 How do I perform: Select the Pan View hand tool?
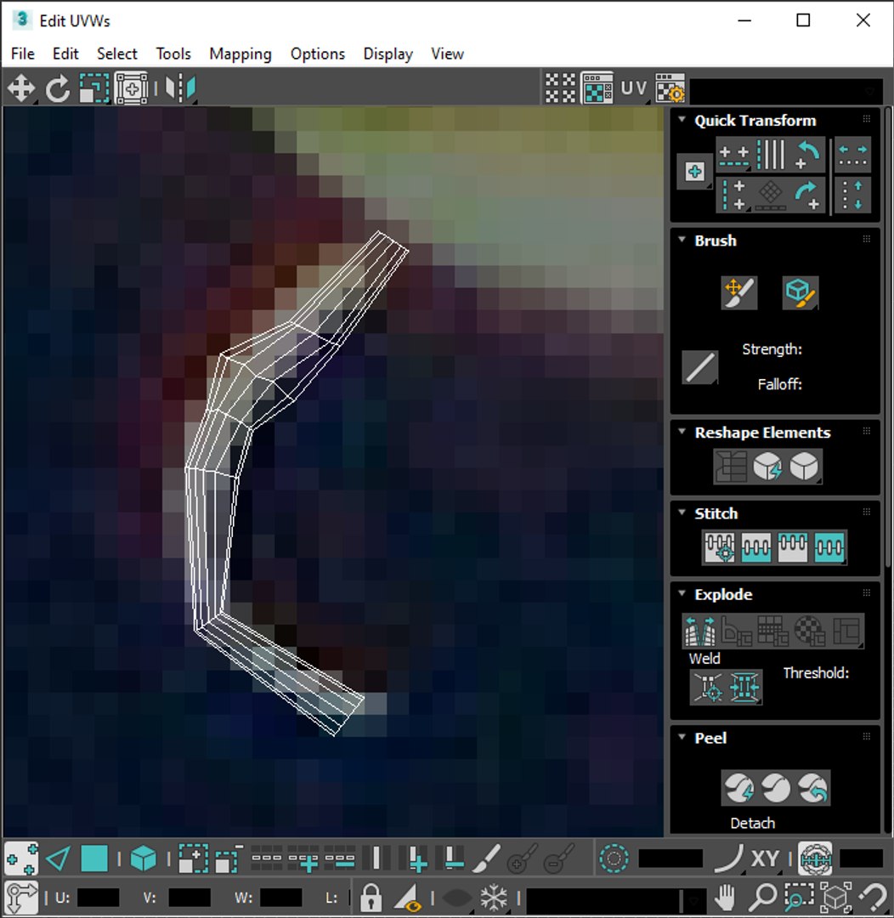725,897
